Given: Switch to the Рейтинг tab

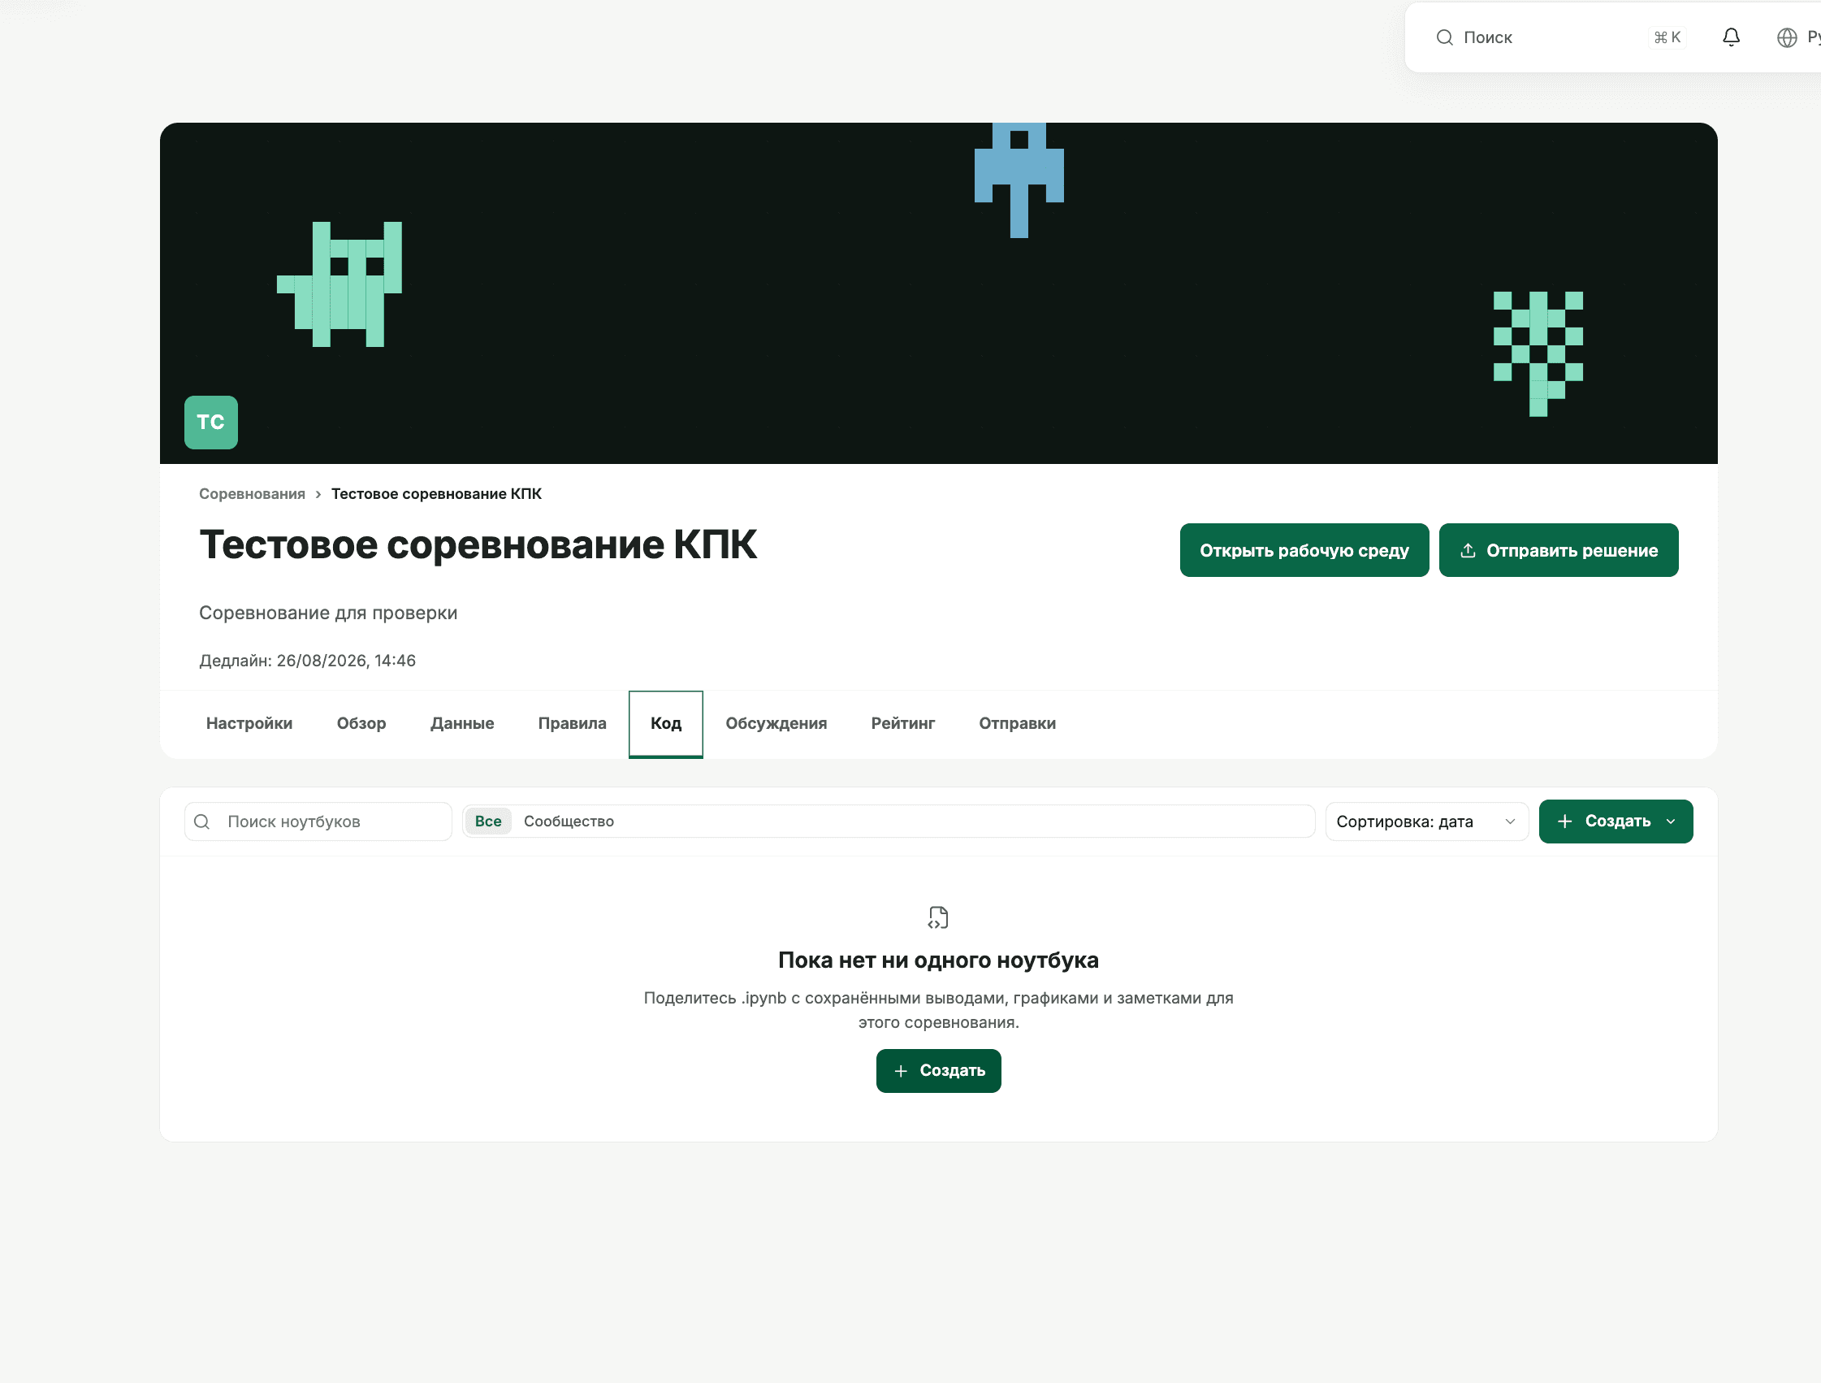Looking at the screenshot, I should [903, 723].
